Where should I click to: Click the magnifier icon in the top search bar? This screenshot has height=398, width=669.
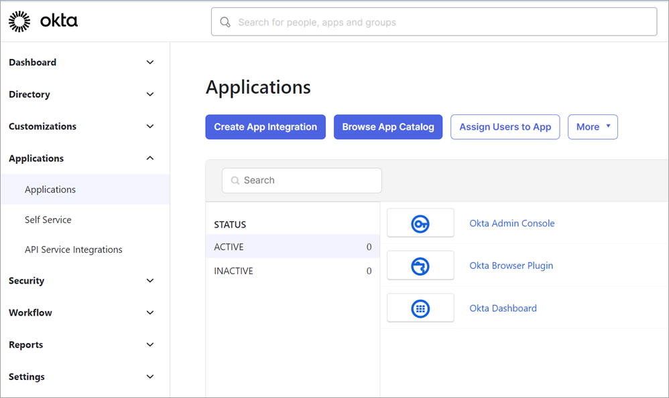click(225, 22)
